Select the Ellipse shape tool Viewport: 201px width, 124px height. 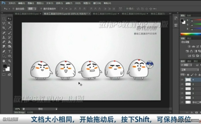click(9, 56)
